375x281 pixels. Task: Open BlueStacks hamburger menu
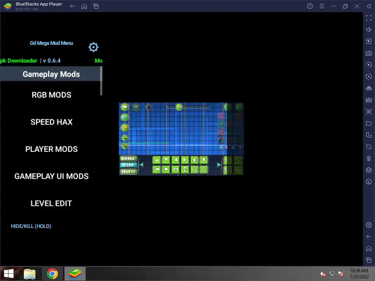click(x=322, y=6)
